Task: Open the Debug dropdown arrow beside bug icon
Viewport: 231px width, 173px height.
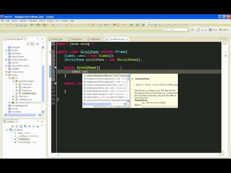Action: pyautogui.click(x=35, y=25)
